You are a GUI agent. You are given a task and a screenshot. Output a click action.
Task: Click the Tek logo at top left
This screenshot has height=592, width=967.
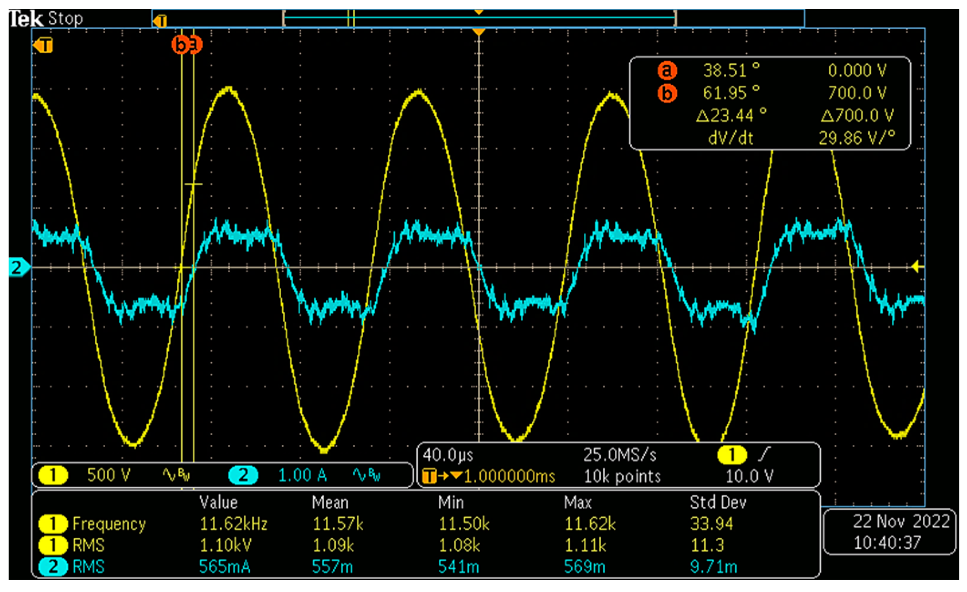coord(26,19)
